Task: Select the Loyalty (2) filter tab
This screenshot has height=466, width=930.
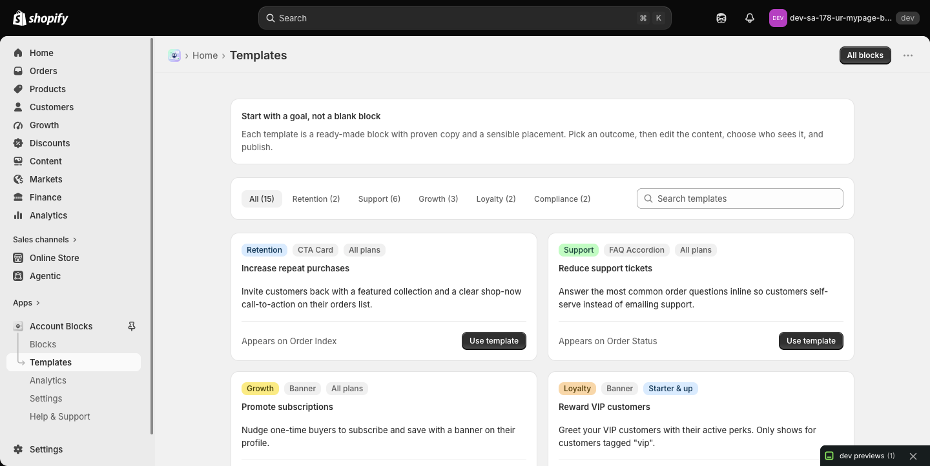Action: (496, 199)
